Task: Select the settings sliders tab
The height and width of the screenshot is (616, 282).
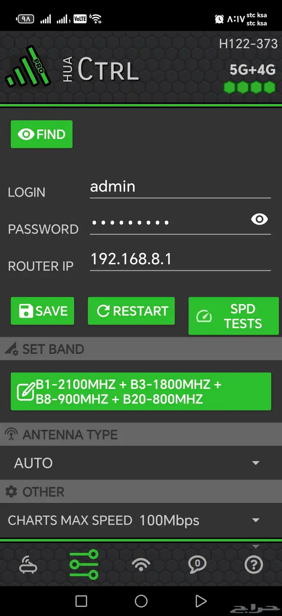Action: (84, 565)
